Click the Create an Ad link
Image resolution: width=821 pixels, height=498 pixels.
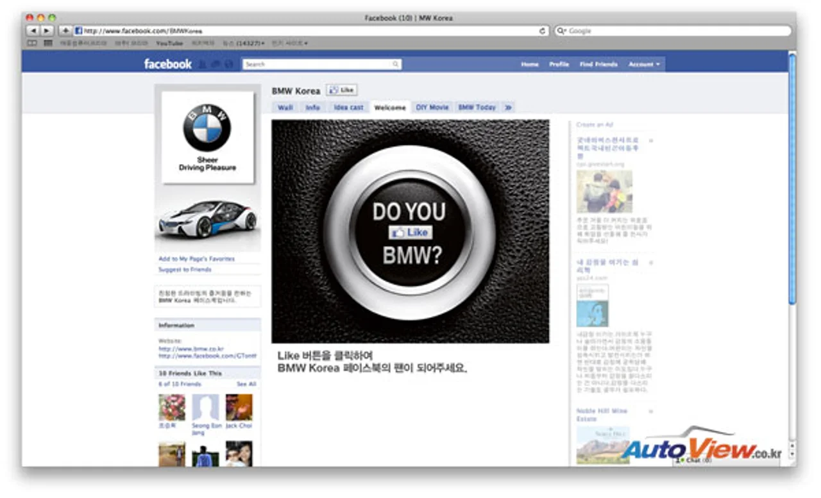click(595, 125)
